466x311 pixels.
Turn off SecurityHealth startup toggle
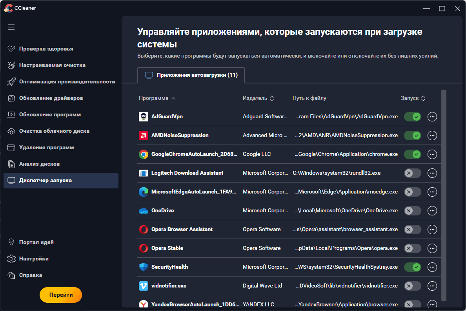coord(412,267)
